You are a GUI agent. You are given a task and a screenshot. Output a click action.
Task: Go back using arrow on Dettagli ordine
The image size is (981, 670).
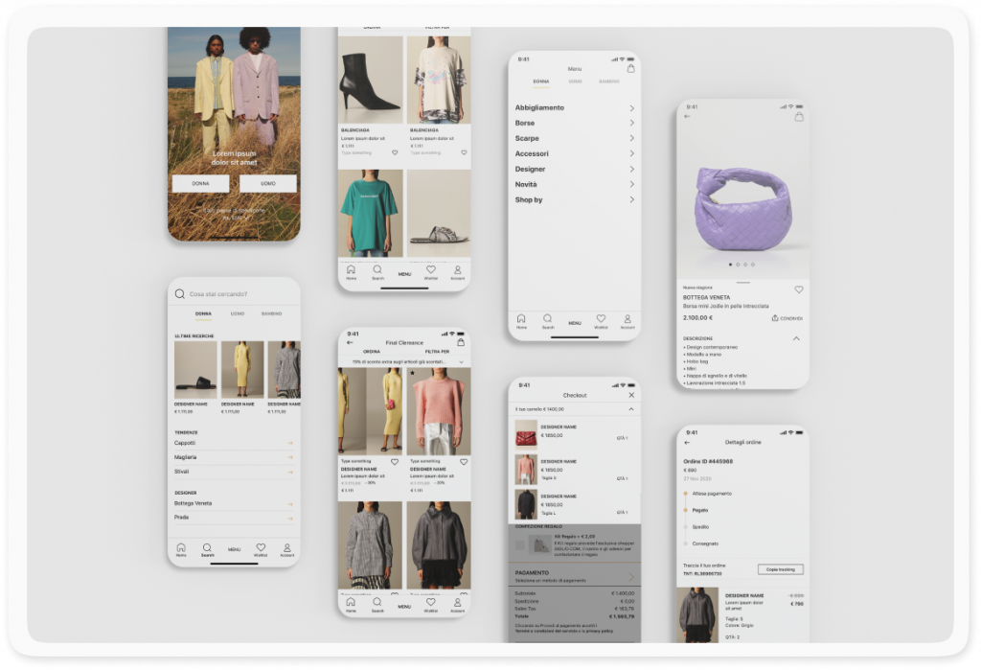click(x=687, y=443)
